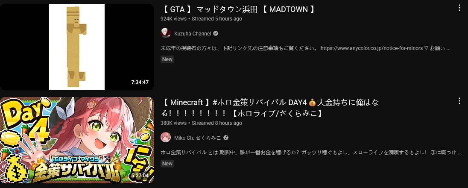The image size is (468, 188).
Task: Play the Day 4 金策サバイバル thumbnail video
Action: tap(77, 140)
